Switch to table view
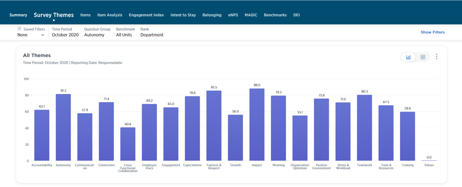The height and width of the screenshot is (187, 462). tap(423, 57)
